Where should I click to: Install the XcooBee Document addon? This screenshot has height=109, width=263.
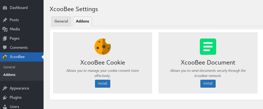208,84
